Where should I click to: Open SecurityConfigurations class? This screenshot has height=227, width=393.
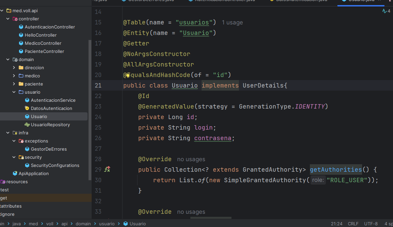point(55,165)
